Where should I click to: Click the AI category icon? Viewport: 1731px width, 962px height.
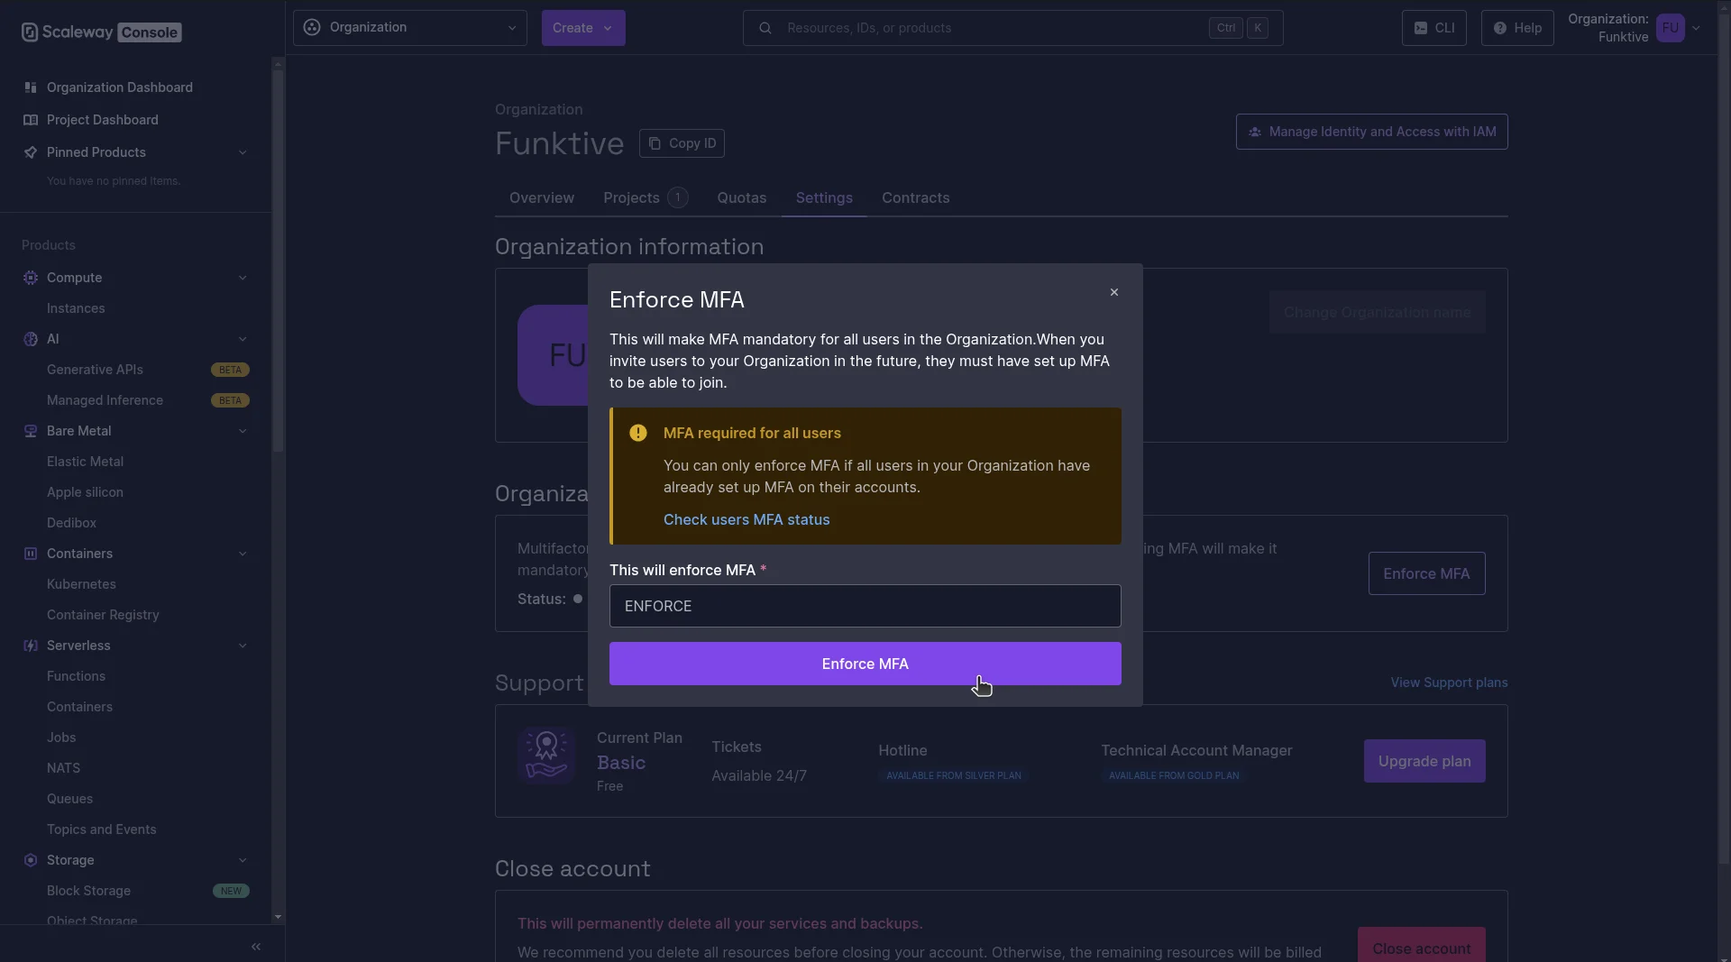pos(31,339)
